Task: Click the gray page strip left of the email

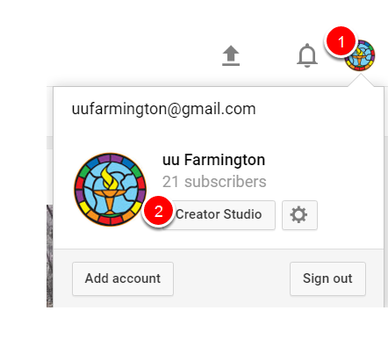Action: click(x=50, y=142)
